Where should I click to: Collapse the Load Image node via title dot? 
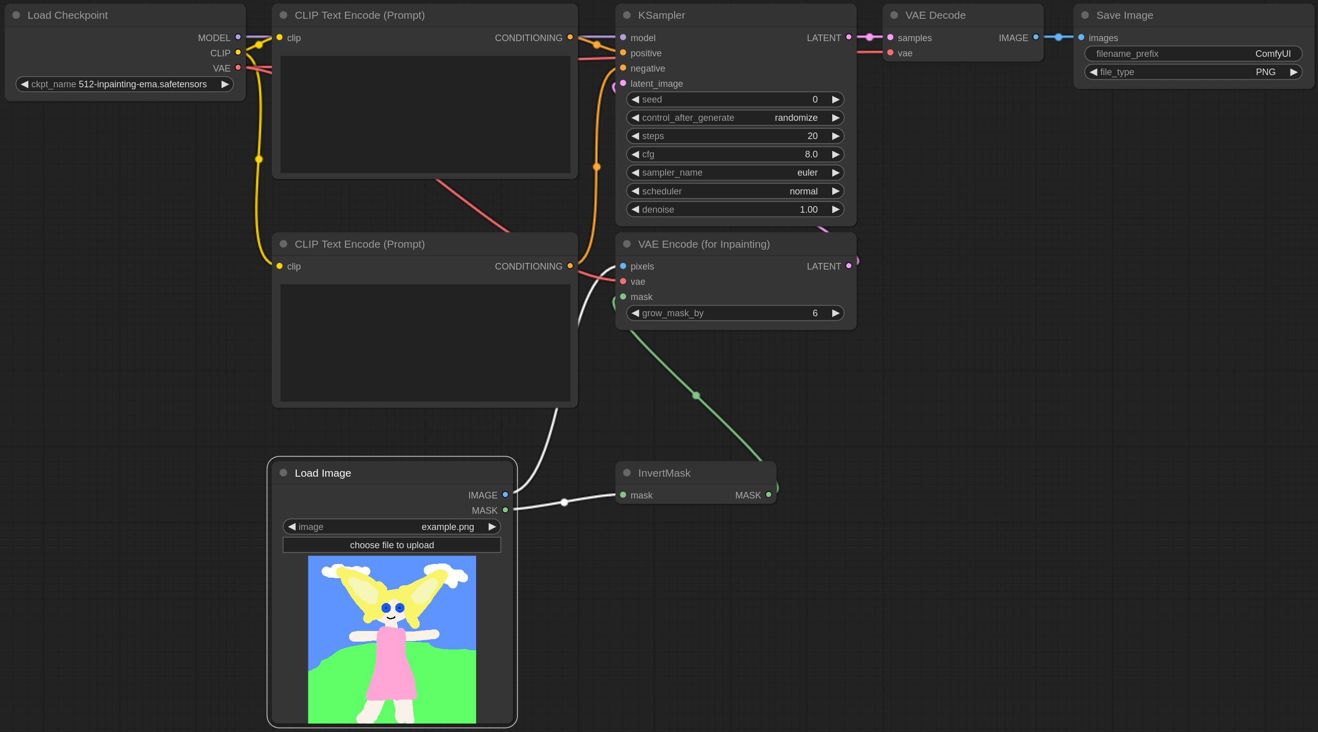point(284,473)
